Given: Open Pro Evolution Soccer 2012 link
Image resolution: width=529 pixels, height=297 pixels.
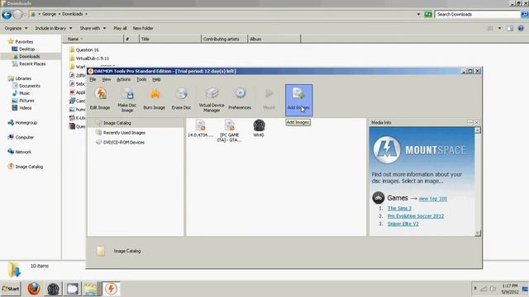Looking at the screenshot, I should click(x=416, y=216).
